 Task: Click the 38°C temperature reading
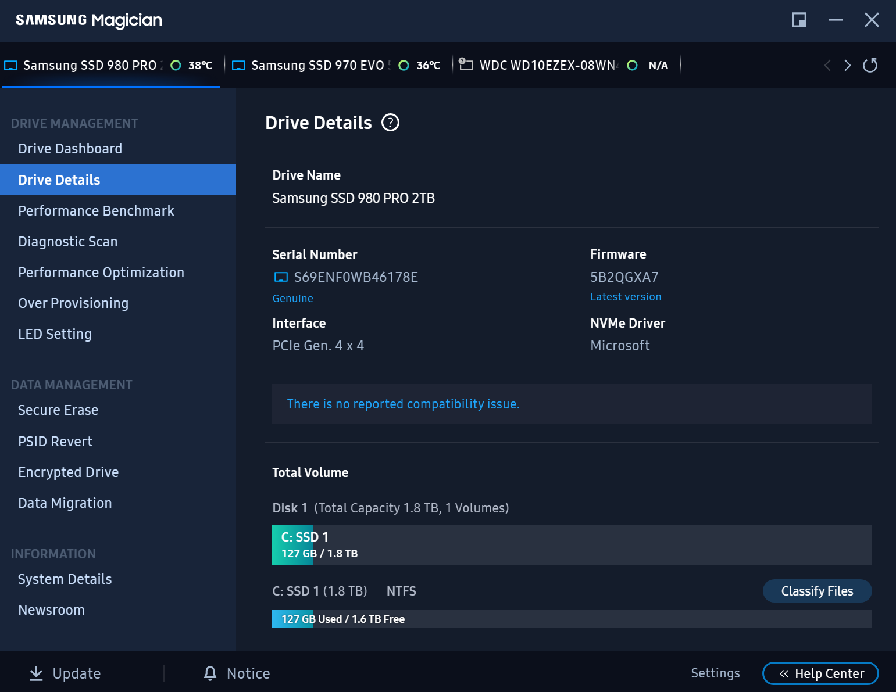tap(200, 65)
